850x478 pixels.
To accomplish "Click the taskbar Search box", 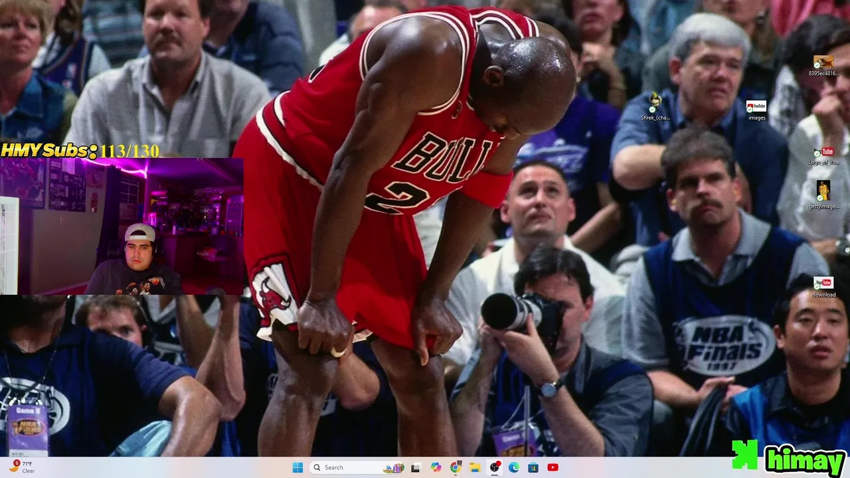I will pos(359,467).
